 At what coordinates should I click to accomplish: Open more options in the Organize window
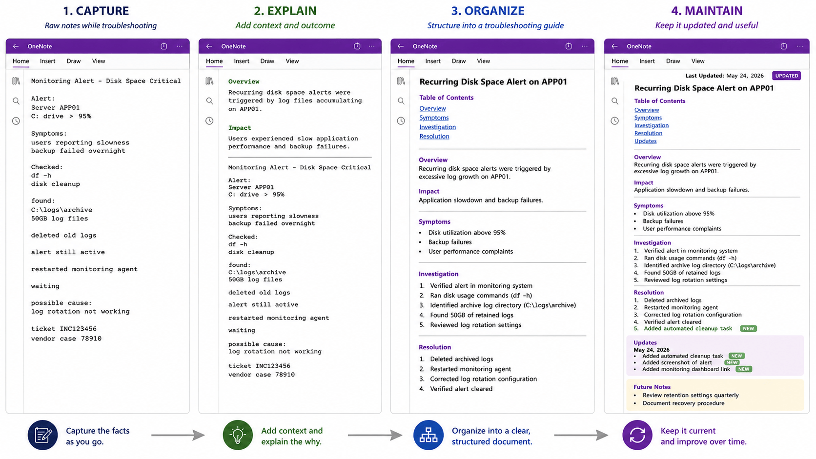point(585,46)
